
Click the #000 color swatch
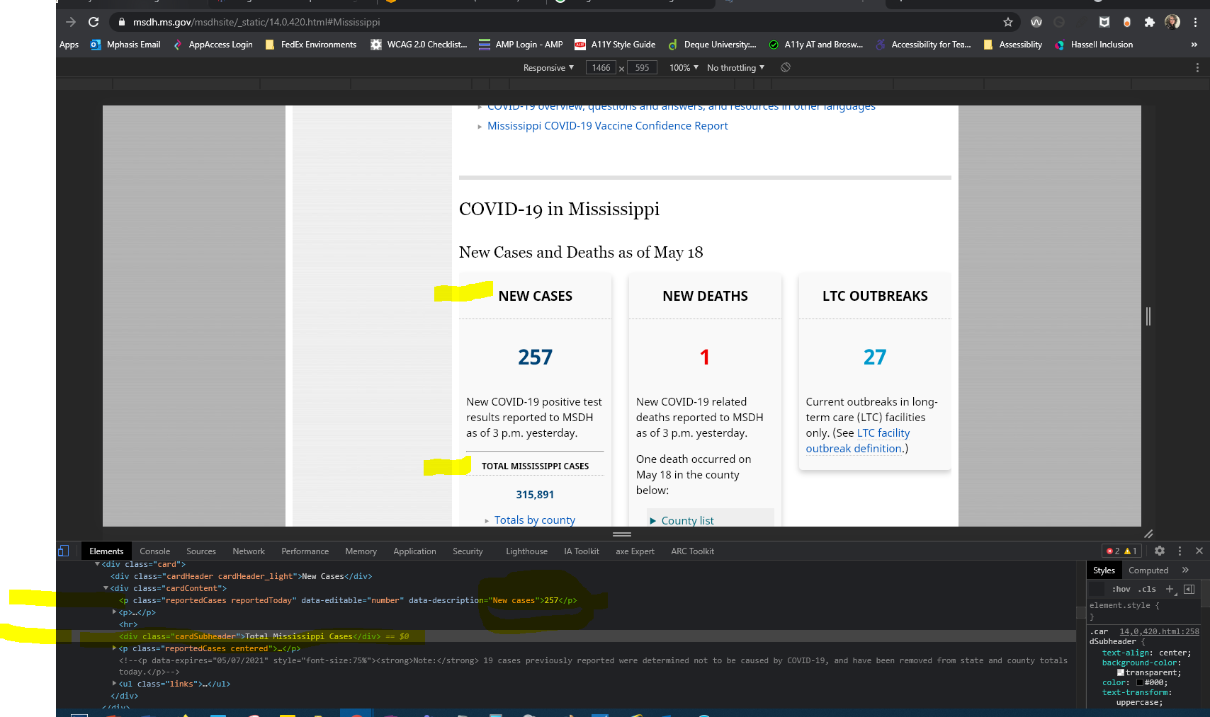tap(1140, 682)
